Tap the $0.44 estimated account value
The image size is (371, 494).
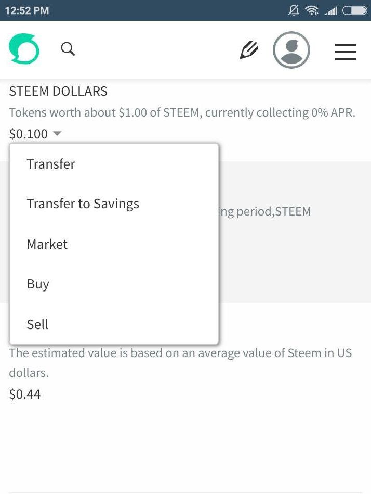click(25, 394)
